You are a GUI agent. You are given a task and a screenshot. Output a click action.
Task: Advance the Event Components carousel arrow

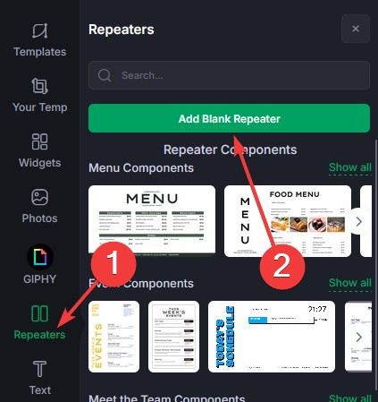point(359,338)
